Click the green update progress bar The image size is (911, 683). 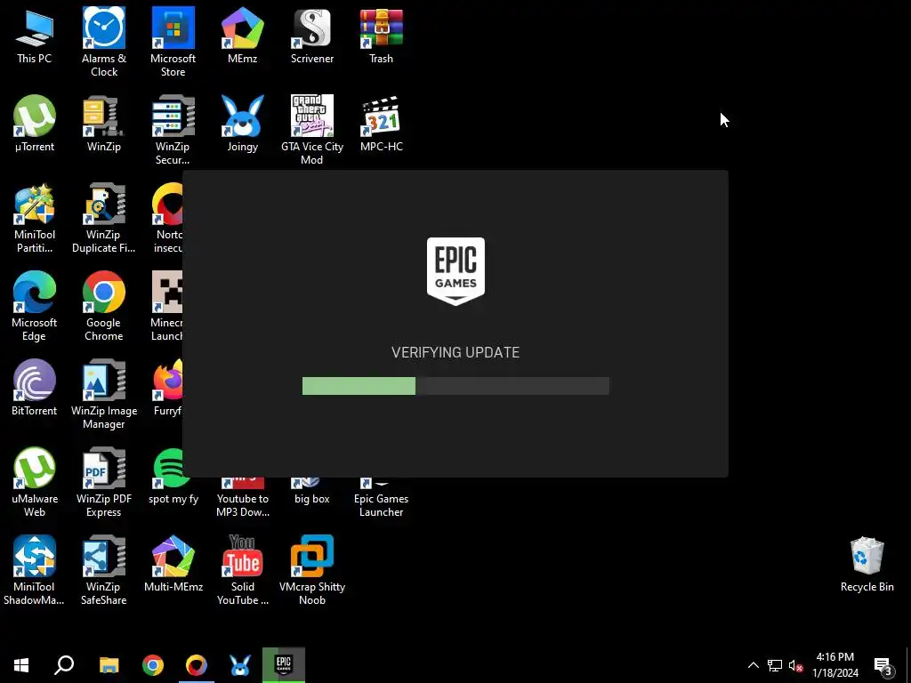(x=455, y=386)
